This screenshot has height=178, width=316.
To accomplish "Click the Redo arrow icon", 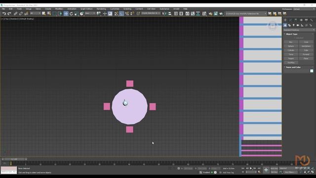I will click(x=9, y=14).
